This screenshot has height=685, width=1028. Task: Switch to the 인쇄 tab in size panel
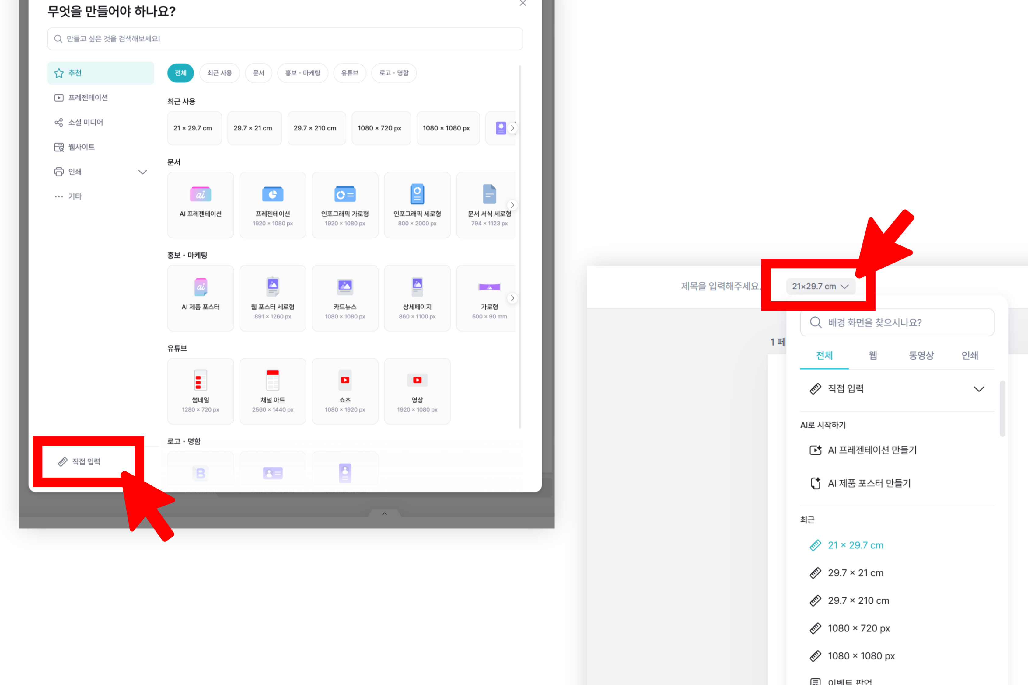click(x=970, y=356)
